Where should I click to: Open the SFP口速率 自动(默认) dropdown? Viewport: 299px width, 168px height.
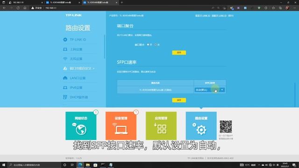[x=210, y=90]
